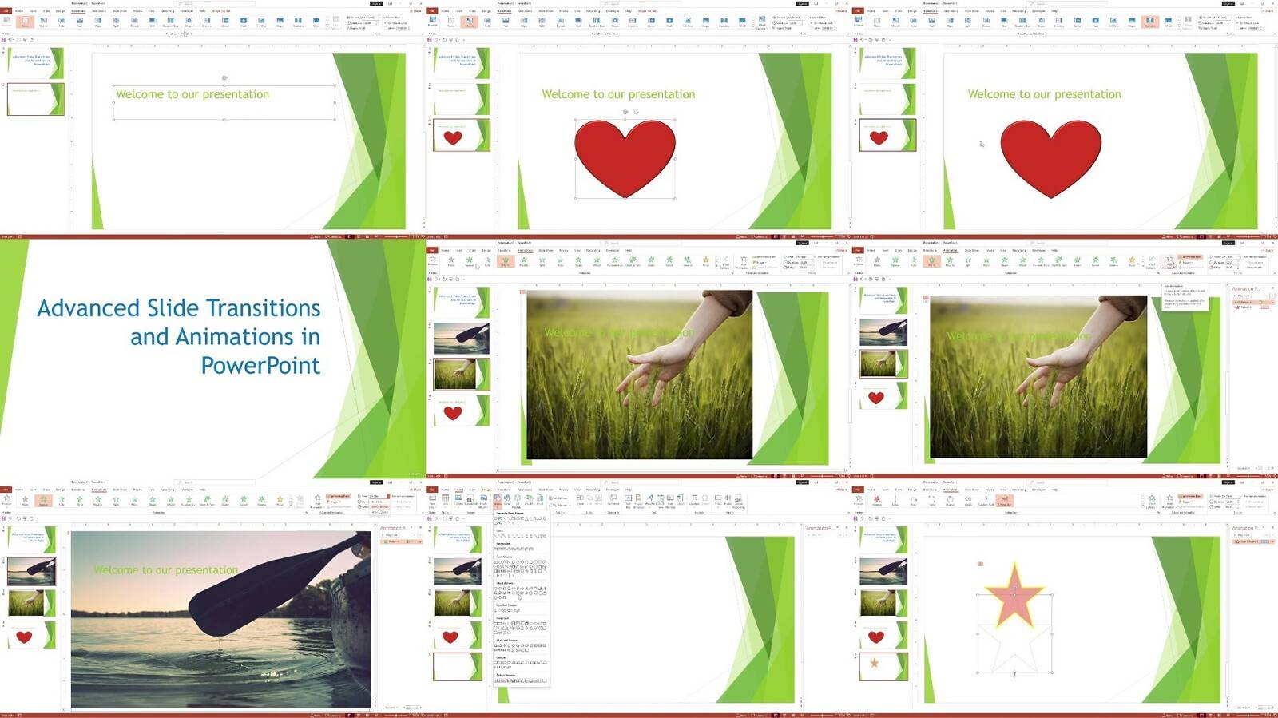The width and height of the screenshot is (1278, 718).
Task: Close Animation Pane in shapes gallery window
Action: point(847,528)
